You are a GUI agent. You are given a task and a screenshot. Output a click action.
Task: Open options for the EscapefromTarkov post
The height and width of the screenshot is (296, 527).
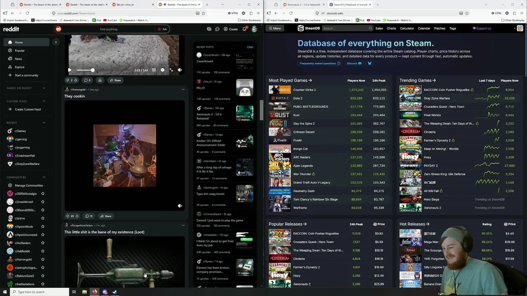click(x=183, y=225)
